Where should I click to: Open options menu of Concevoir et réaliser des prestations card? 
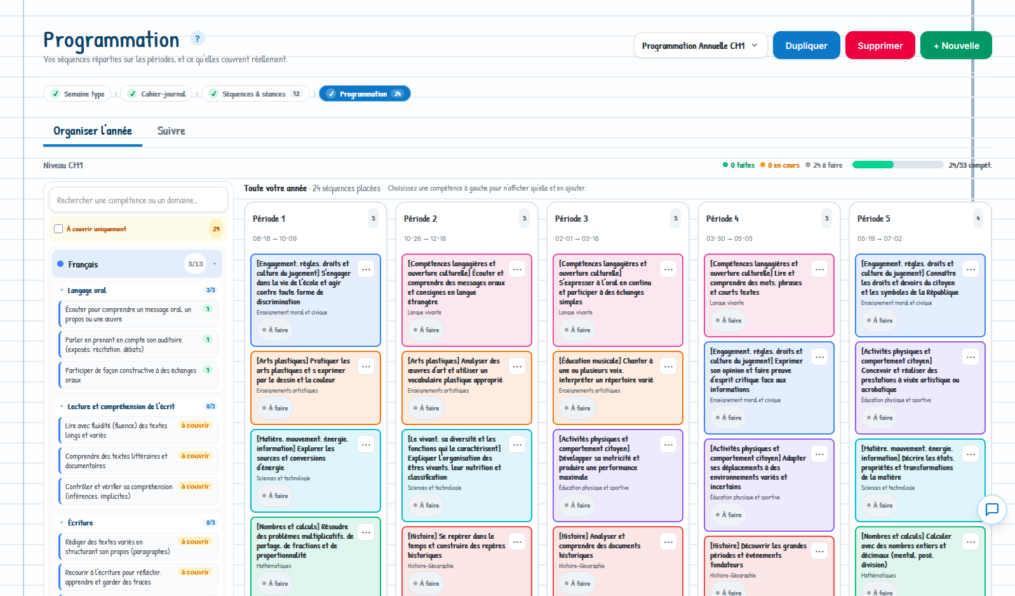[971, 357]
